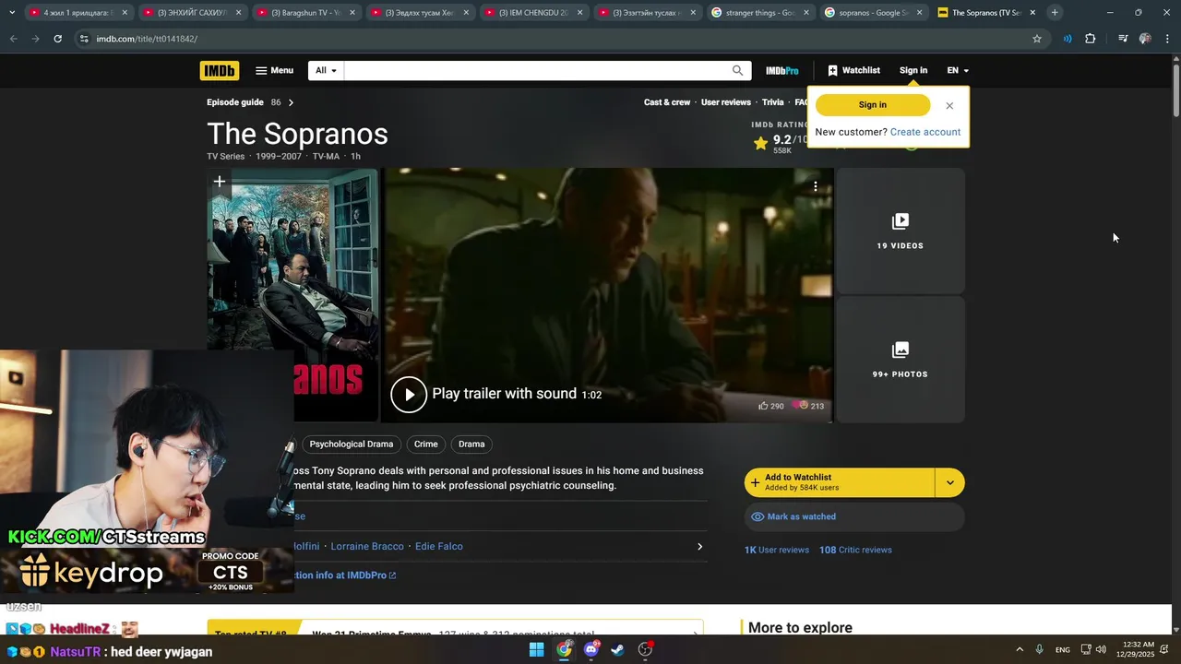1181x664 pixels.
Task: Open Lorraine Bracco's page
Action: pos(367,546)
